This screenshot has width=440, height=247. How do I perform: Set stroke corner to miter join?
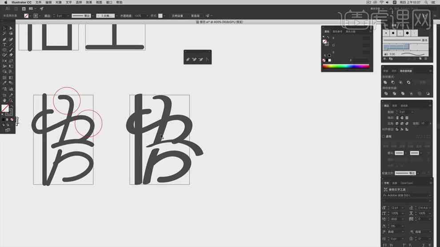tap(397, 123)
